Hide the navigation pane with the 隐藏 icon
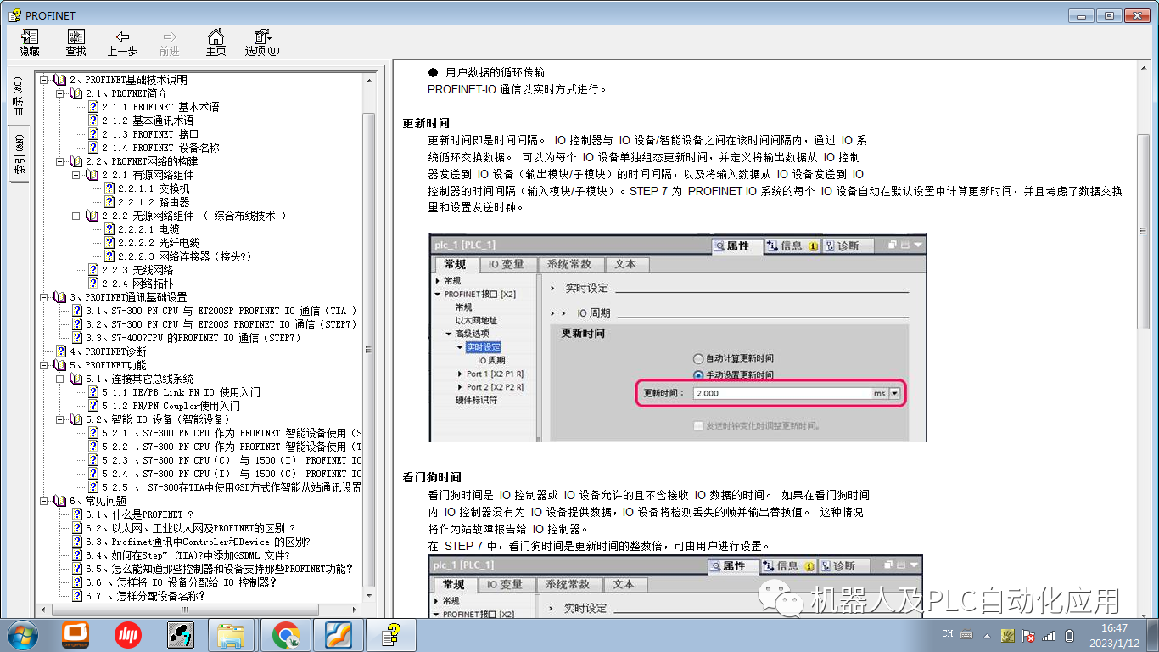The width and height of the screenshot is (1159, 652). 28,42
